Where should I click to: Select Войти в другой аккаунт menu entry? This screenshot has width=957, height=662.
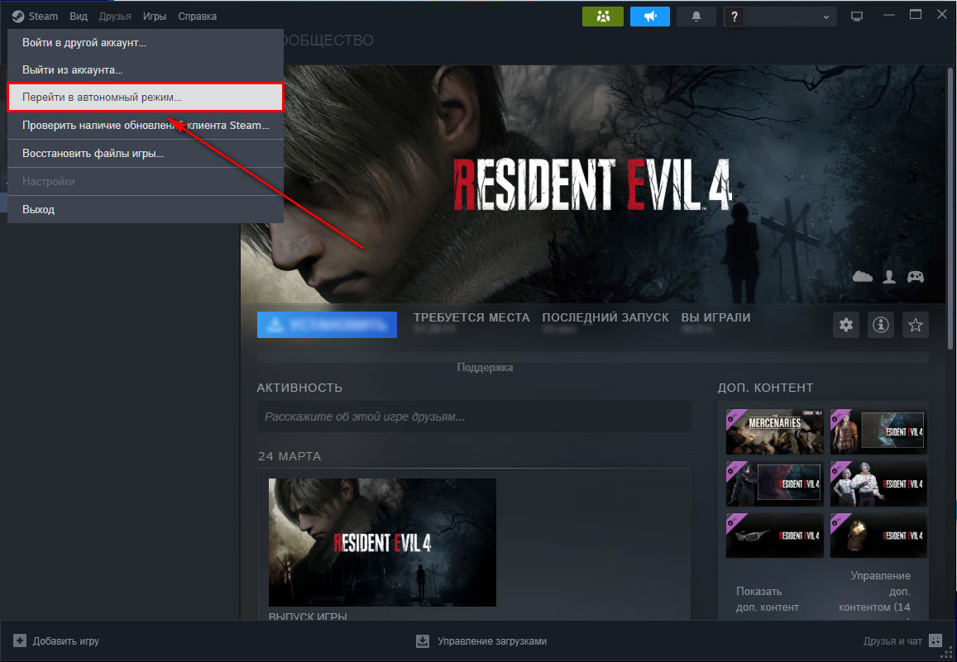pos(146,43)
